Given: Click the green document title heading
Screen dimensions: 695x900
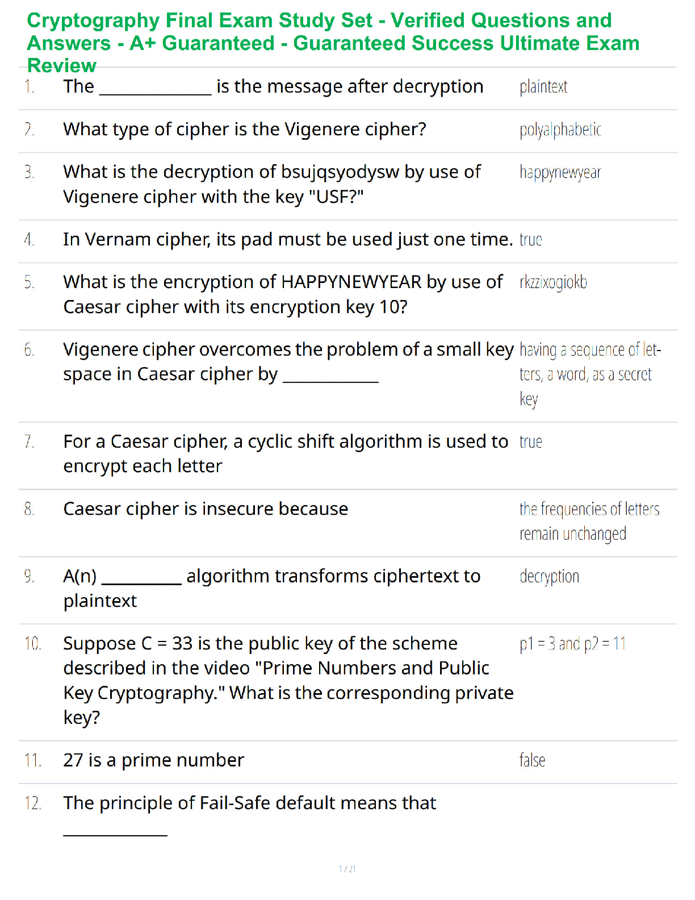Looking at the screenshot, I should click(333, 43).
